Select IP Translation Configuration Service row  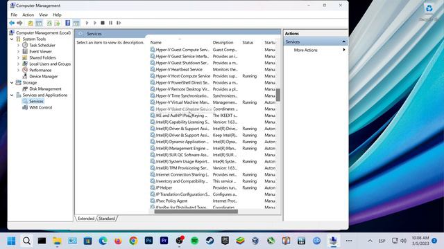click(x=212, y=194)
